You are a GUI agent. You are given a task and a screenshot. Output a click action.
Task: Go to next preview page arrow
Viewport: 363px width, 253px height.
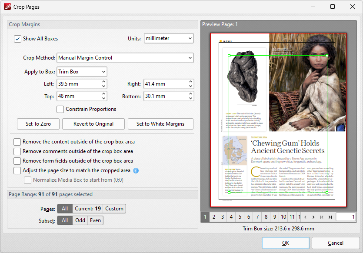(x=313, y=217)
